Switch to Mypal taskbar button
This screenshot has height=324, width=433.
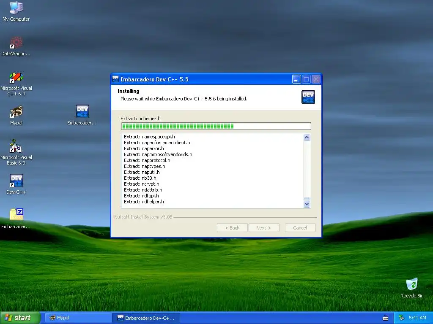(78, 318)
